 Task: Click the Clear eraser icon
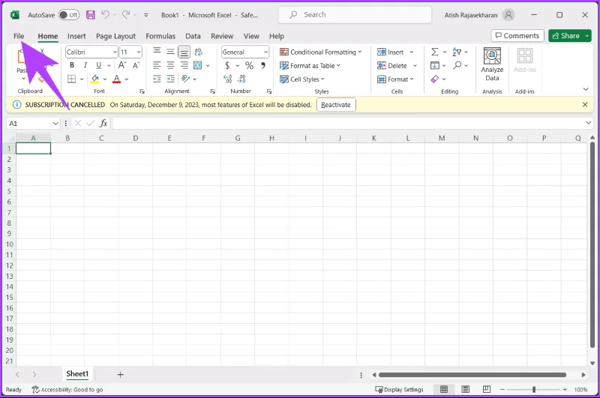click(x=435, y=79)
